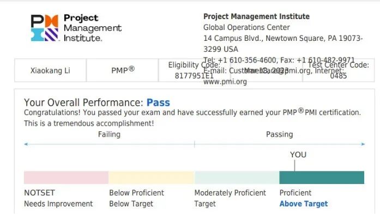Click the dark teal Above Target bar segment
Image resolution: width=380 pixels, height=214 pixels.
click(322, 178)
